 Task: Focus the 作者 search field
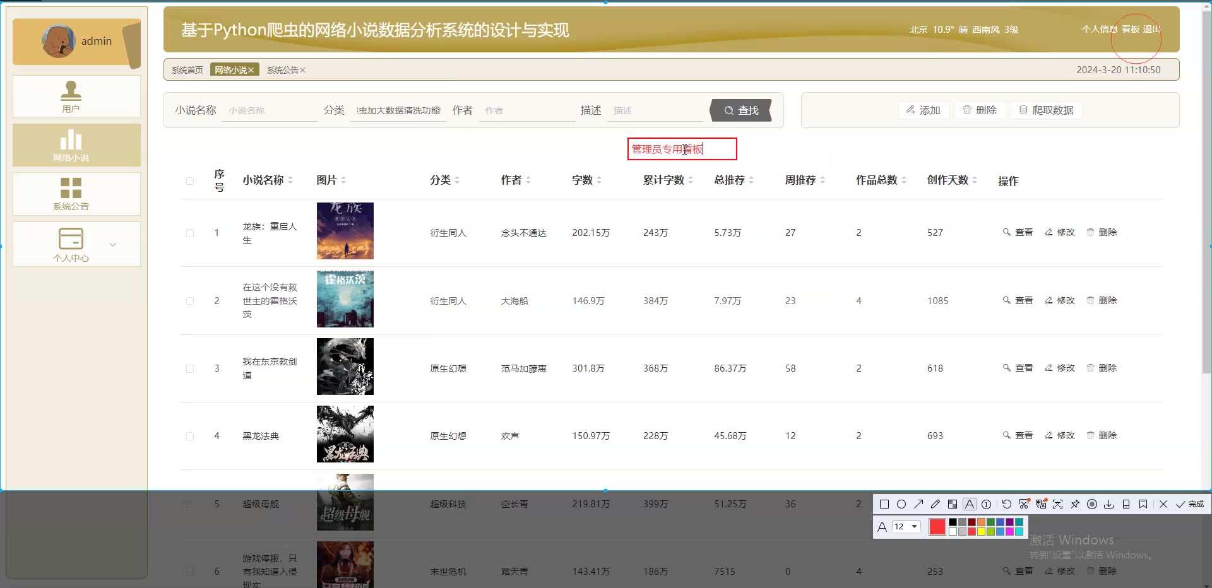point(526,110)
